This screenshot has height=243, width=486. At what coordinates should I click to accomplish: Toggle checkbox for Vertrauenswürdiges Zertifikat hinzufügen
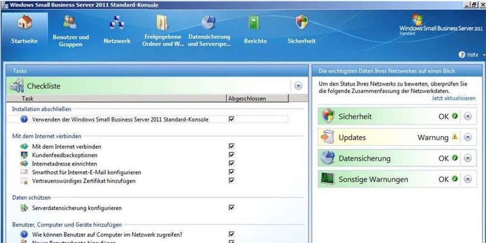pyautogui.click(x=231, y=180)
